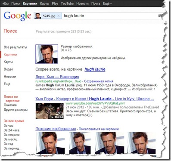The height and width of the screenshot is (161, 171).
Task: Expand Ещё in the left sidebar
Action: 7,84
